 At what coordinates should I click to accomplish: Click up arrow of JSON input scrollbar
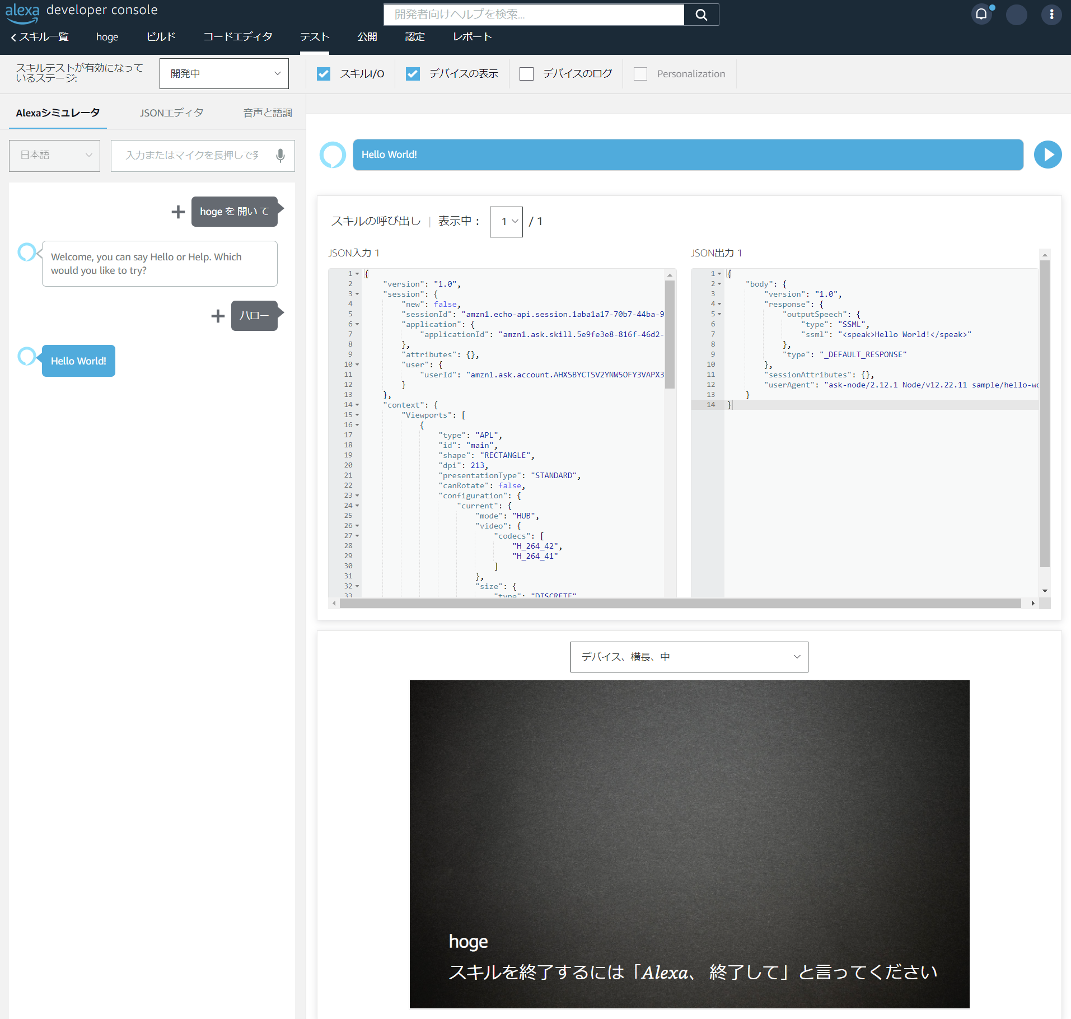tap(670, 275)
